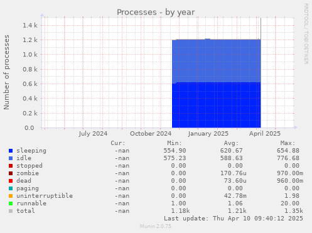The height and width of the screenshot is (233, 312).
Task: Click the 'Min:' column header
Action: [x=175, y=143]
